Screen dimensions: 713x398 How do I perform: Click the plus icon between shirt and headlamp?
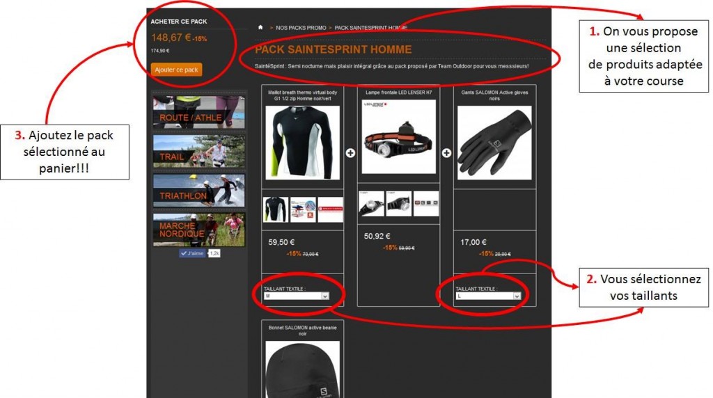pyautogui.click(x=351, y=153)
